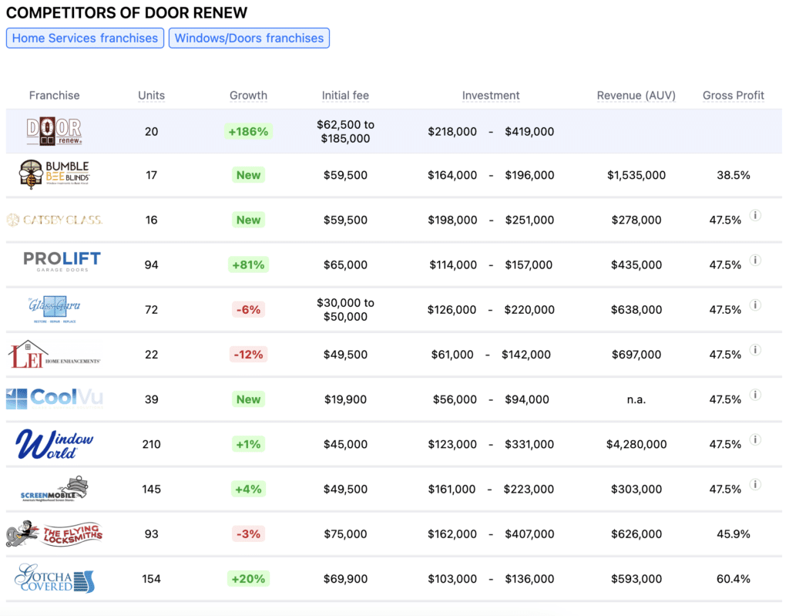Click the Screenmobile logo
The width and height of the screenshot is (789, 616).
pos(55,489)
